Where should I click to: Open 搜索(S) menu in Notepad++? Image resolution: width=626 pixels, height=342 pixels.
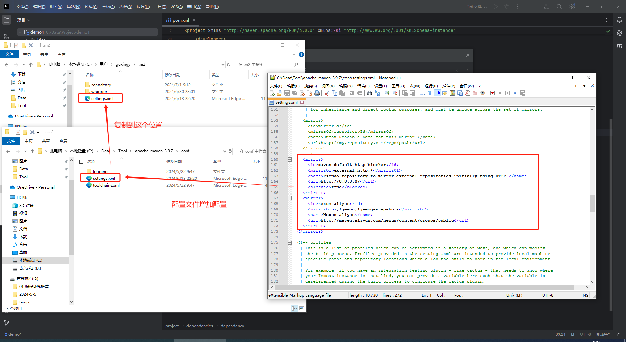[310, 86]
